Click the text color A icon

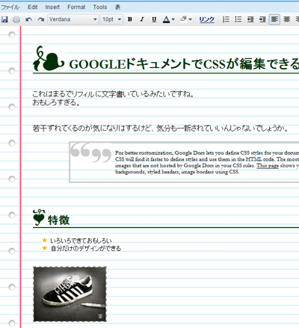pyautogui.click(x=166, y=19)
